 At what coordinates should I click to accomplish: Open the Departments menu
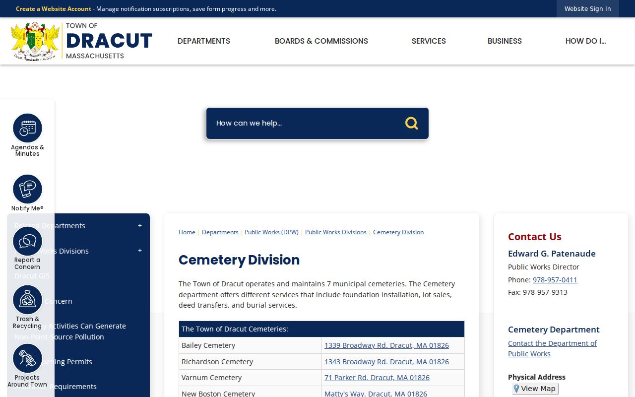coord(204,41)
